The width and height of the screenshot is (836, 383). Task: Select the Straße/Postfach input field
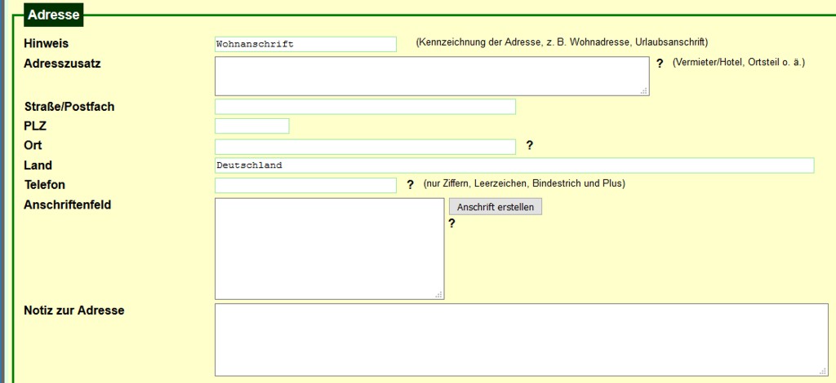[365, 107]
